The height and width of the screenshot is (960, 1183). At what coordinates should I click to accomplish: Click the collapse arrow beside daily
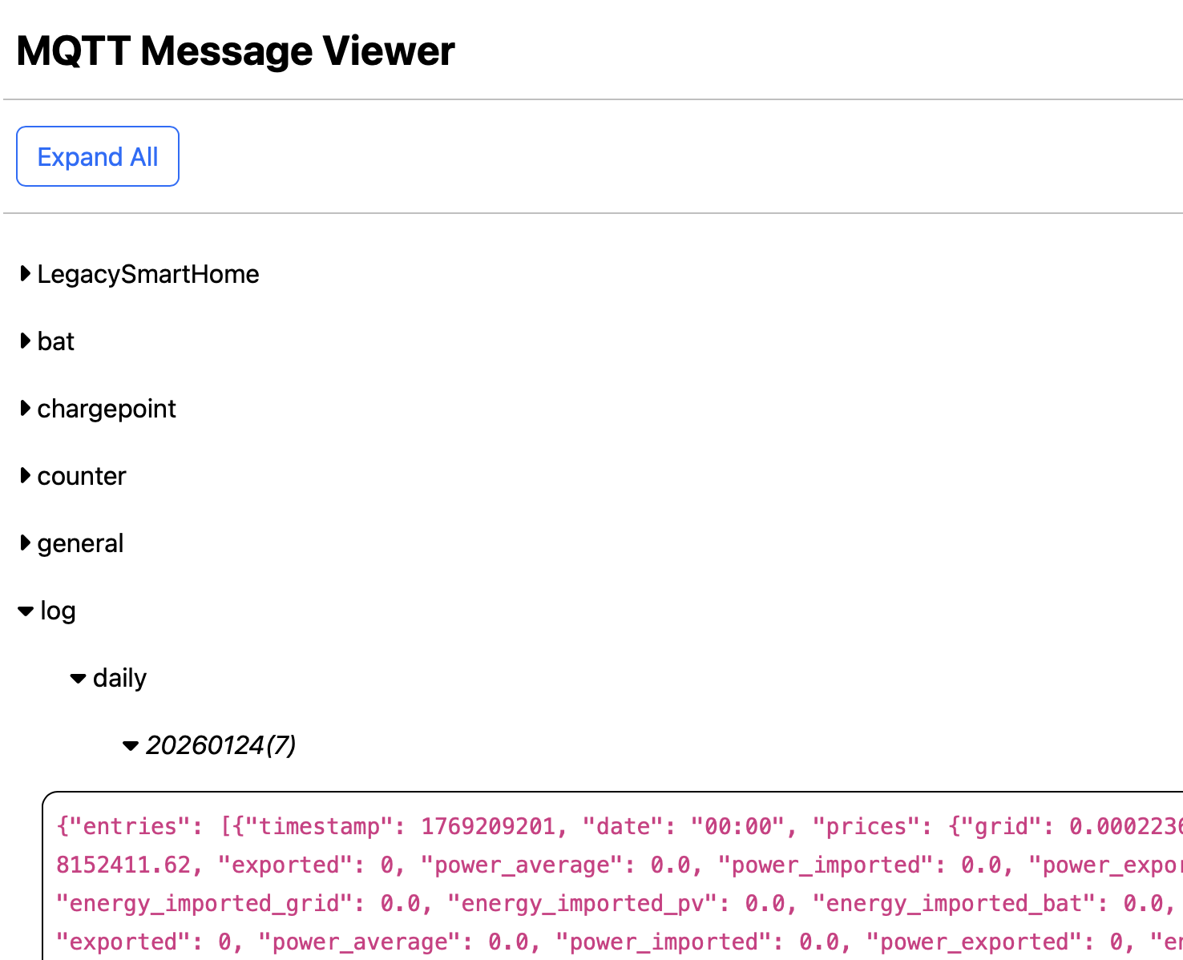(77, 677)
